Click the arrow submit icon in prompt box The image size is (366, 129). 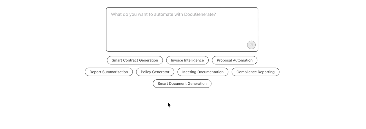251,45
